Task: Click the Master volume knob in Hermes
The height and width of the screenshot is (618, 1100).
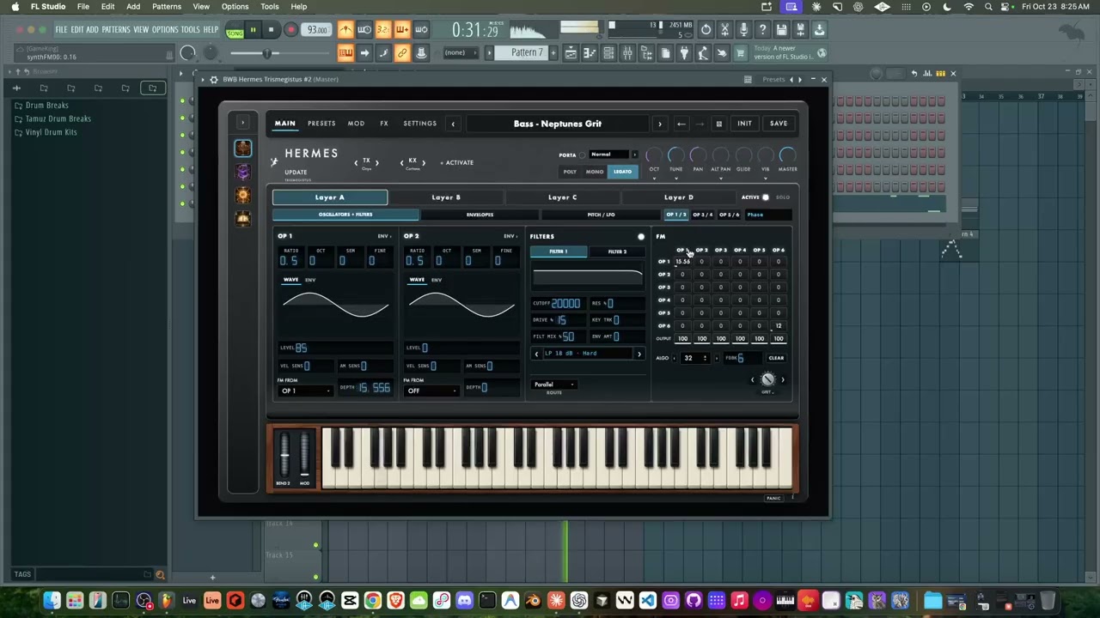Action: click(787, 155)
